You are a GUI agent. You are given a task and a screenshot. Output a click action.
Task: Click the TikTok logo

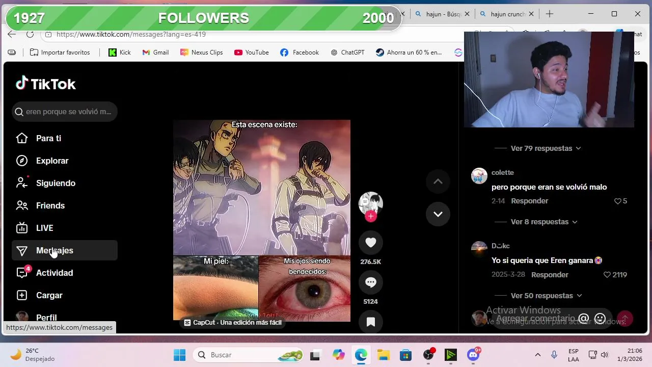(46, 84)
